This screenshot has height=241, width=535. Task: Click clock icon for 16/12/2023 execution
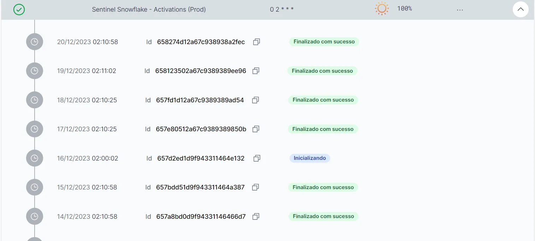[x=35, y=158]
